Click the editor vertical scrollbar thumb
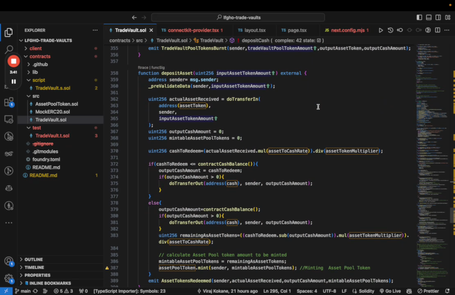The image size is (455, 295). point(453,215)
